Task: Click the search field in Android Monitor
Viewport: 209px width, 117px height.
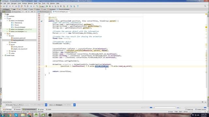Action: point(165,108)
